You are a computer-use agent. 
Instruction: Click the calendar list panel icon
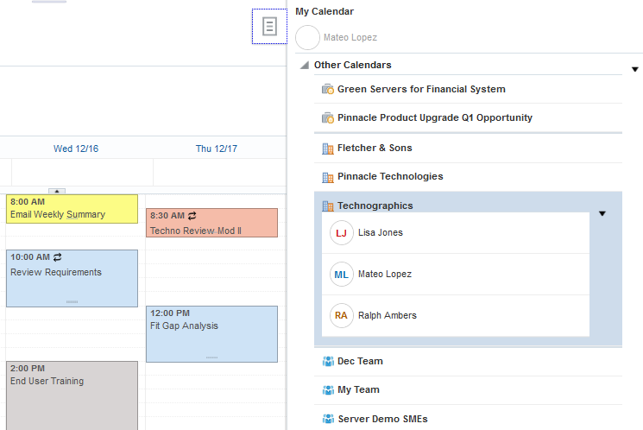269,27
